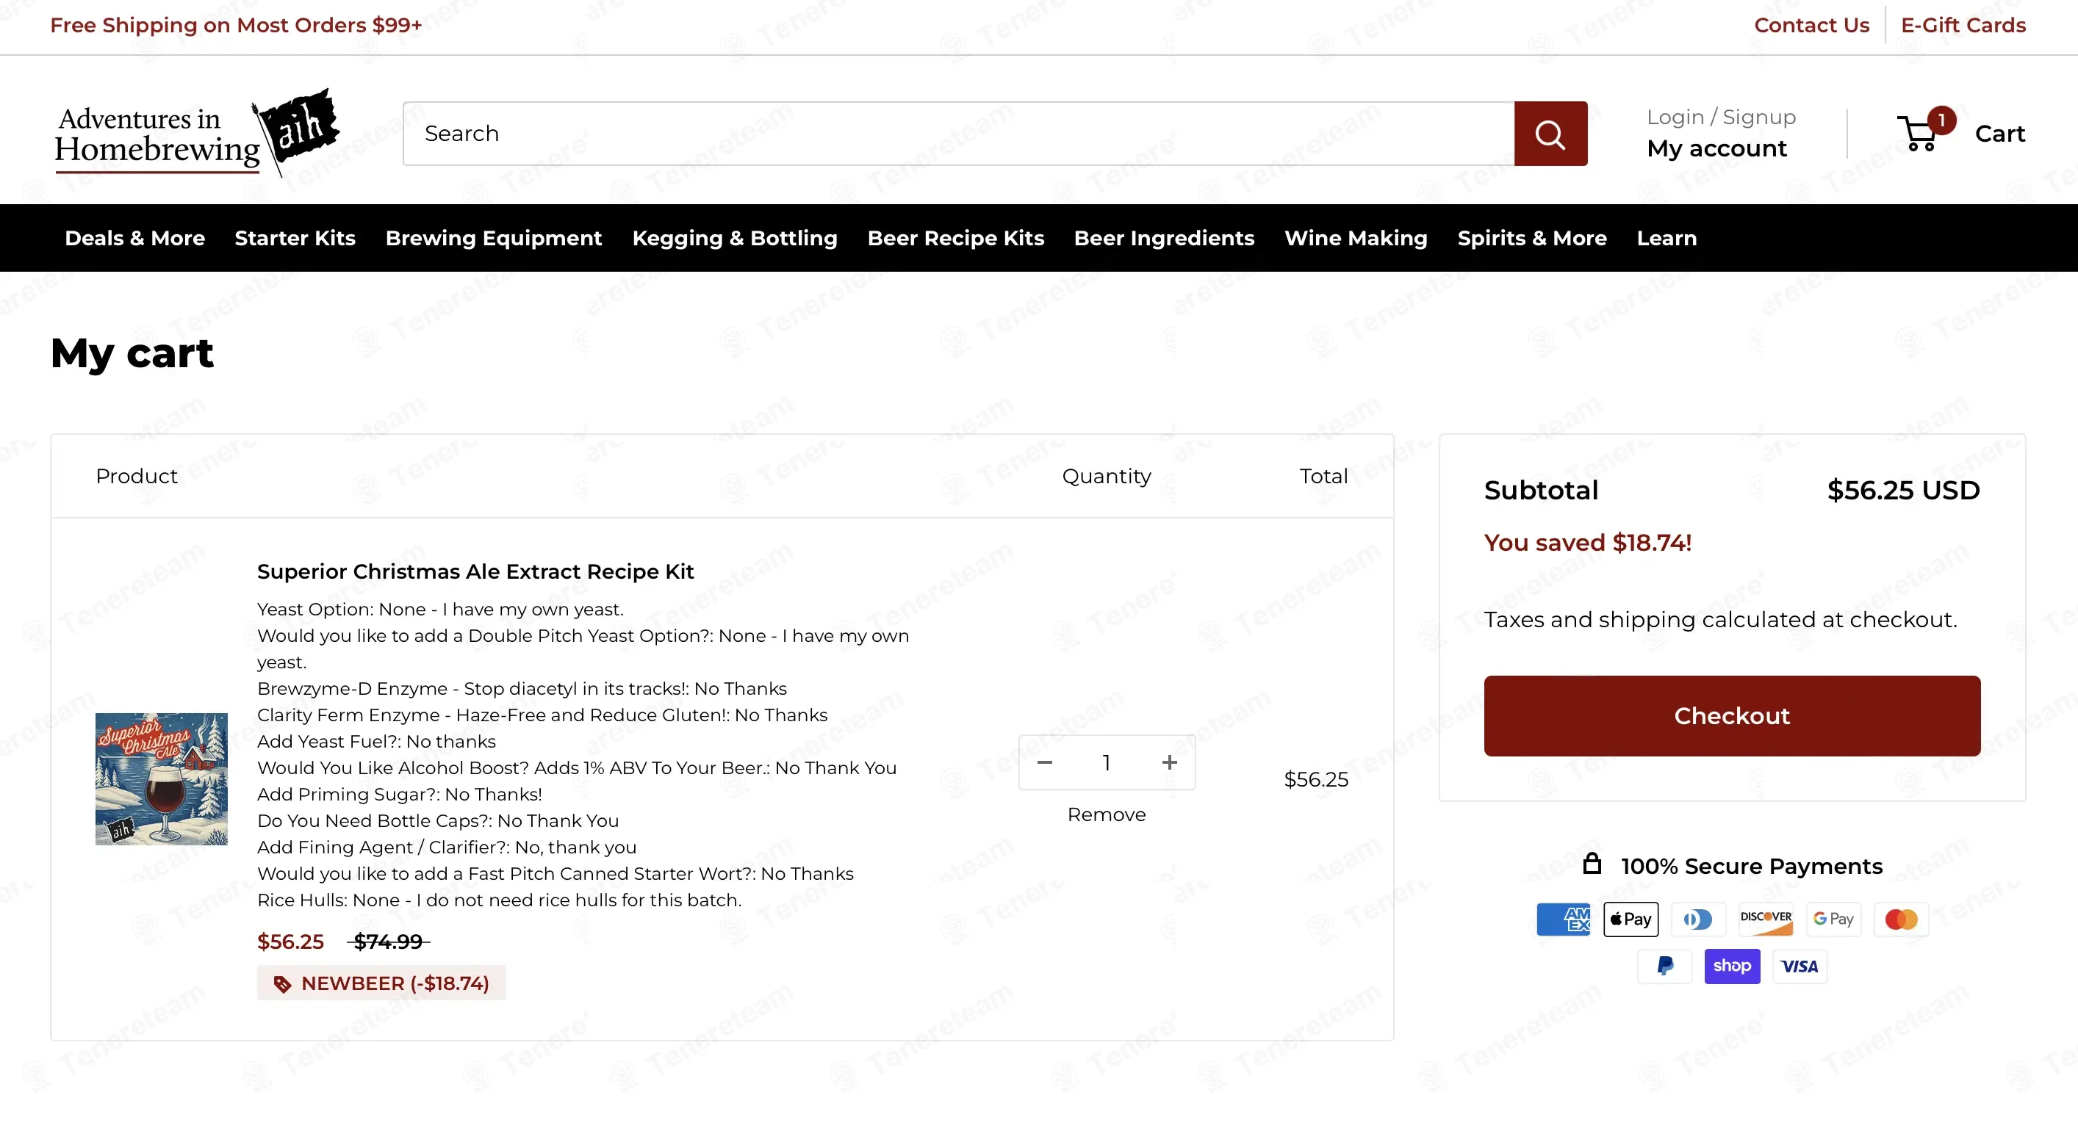
Task: Click the Apple Pay payment icon
Action: pos(1631,919)
